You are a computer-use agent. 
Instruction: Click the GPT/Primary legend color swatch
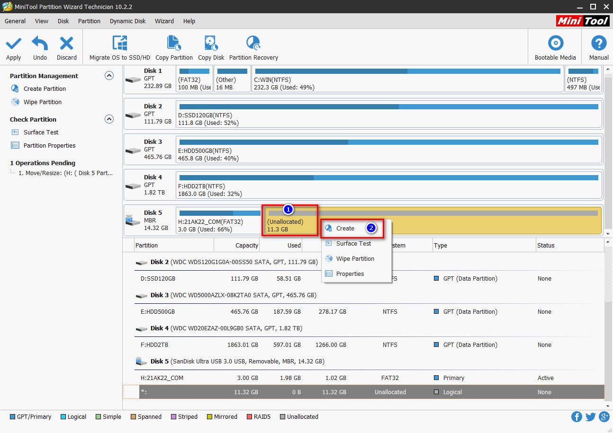coord(12,417)
